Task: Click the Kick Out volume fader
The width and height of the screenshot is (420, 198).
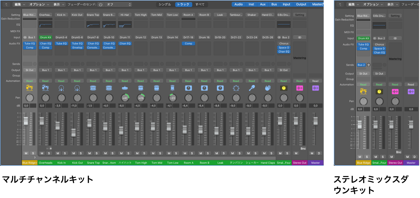Action: click(74, 132)
